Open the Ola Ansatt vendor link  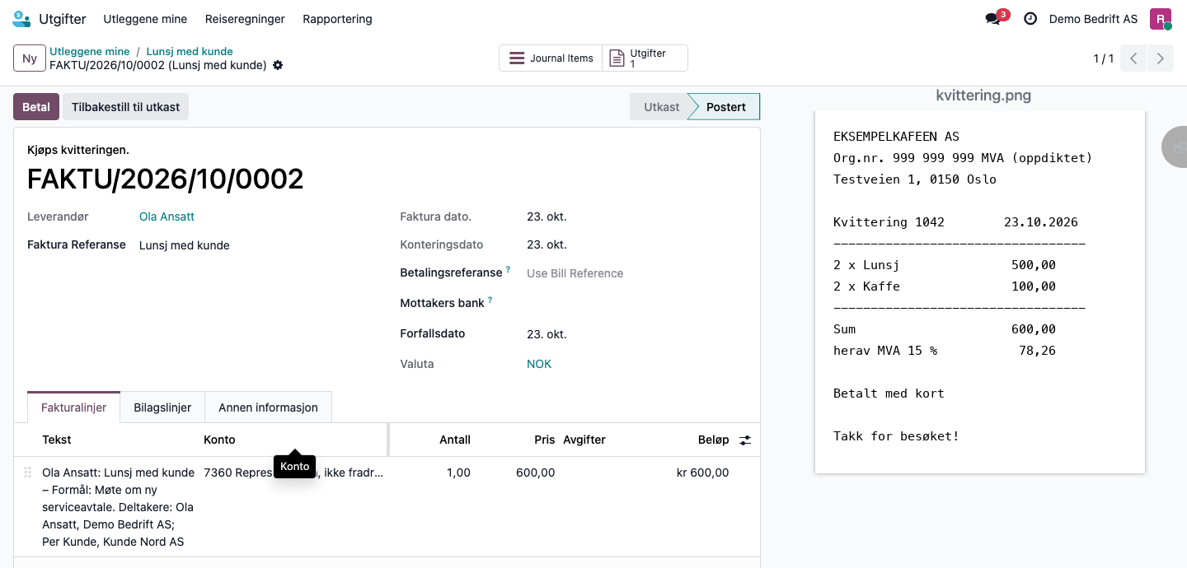(x=167, y=216)
